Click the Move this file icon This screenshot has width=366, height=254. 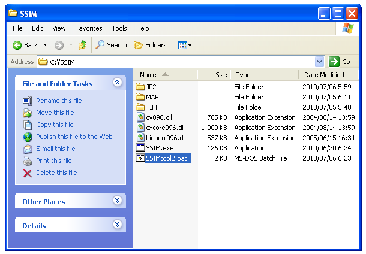coord(28,113)
